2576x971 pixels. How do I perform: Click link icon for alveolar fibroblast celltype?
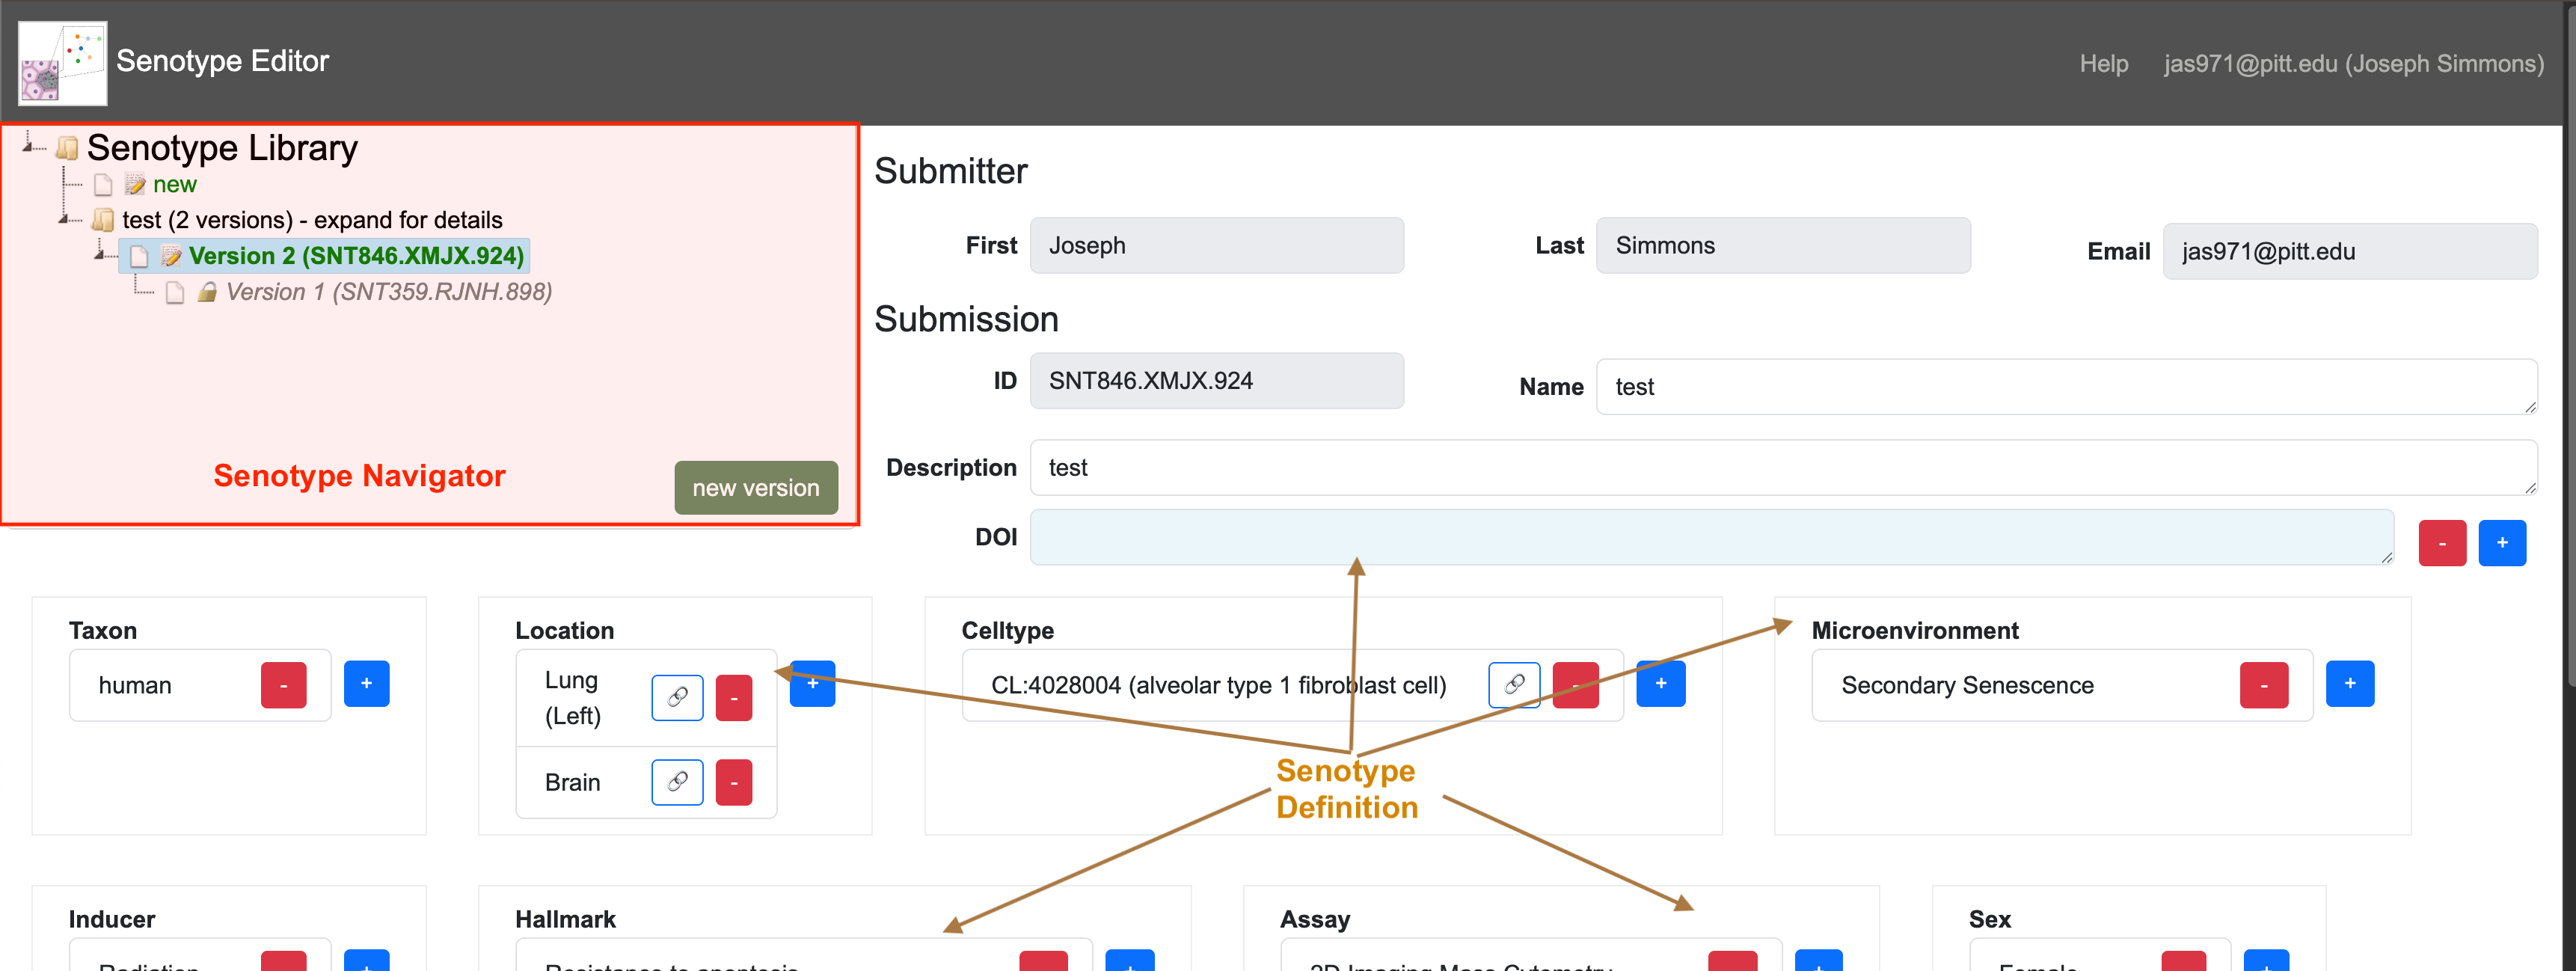(1513, 685)
